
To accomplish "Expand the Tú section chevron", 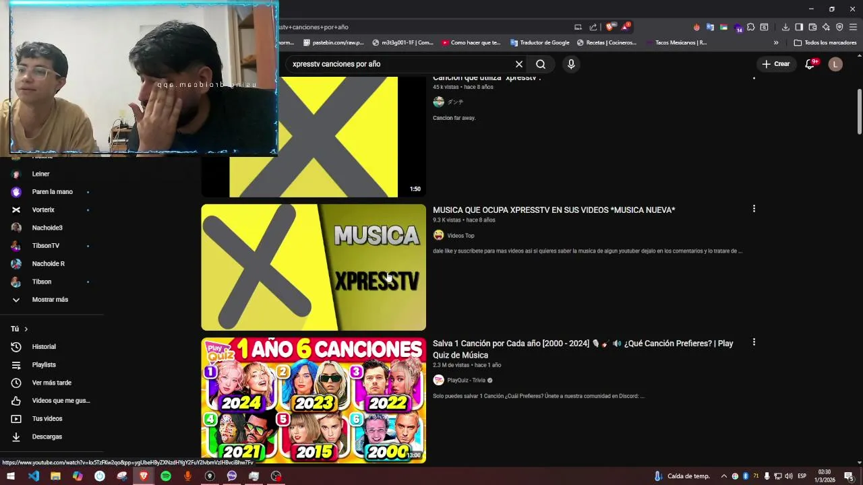I will 26,329.
